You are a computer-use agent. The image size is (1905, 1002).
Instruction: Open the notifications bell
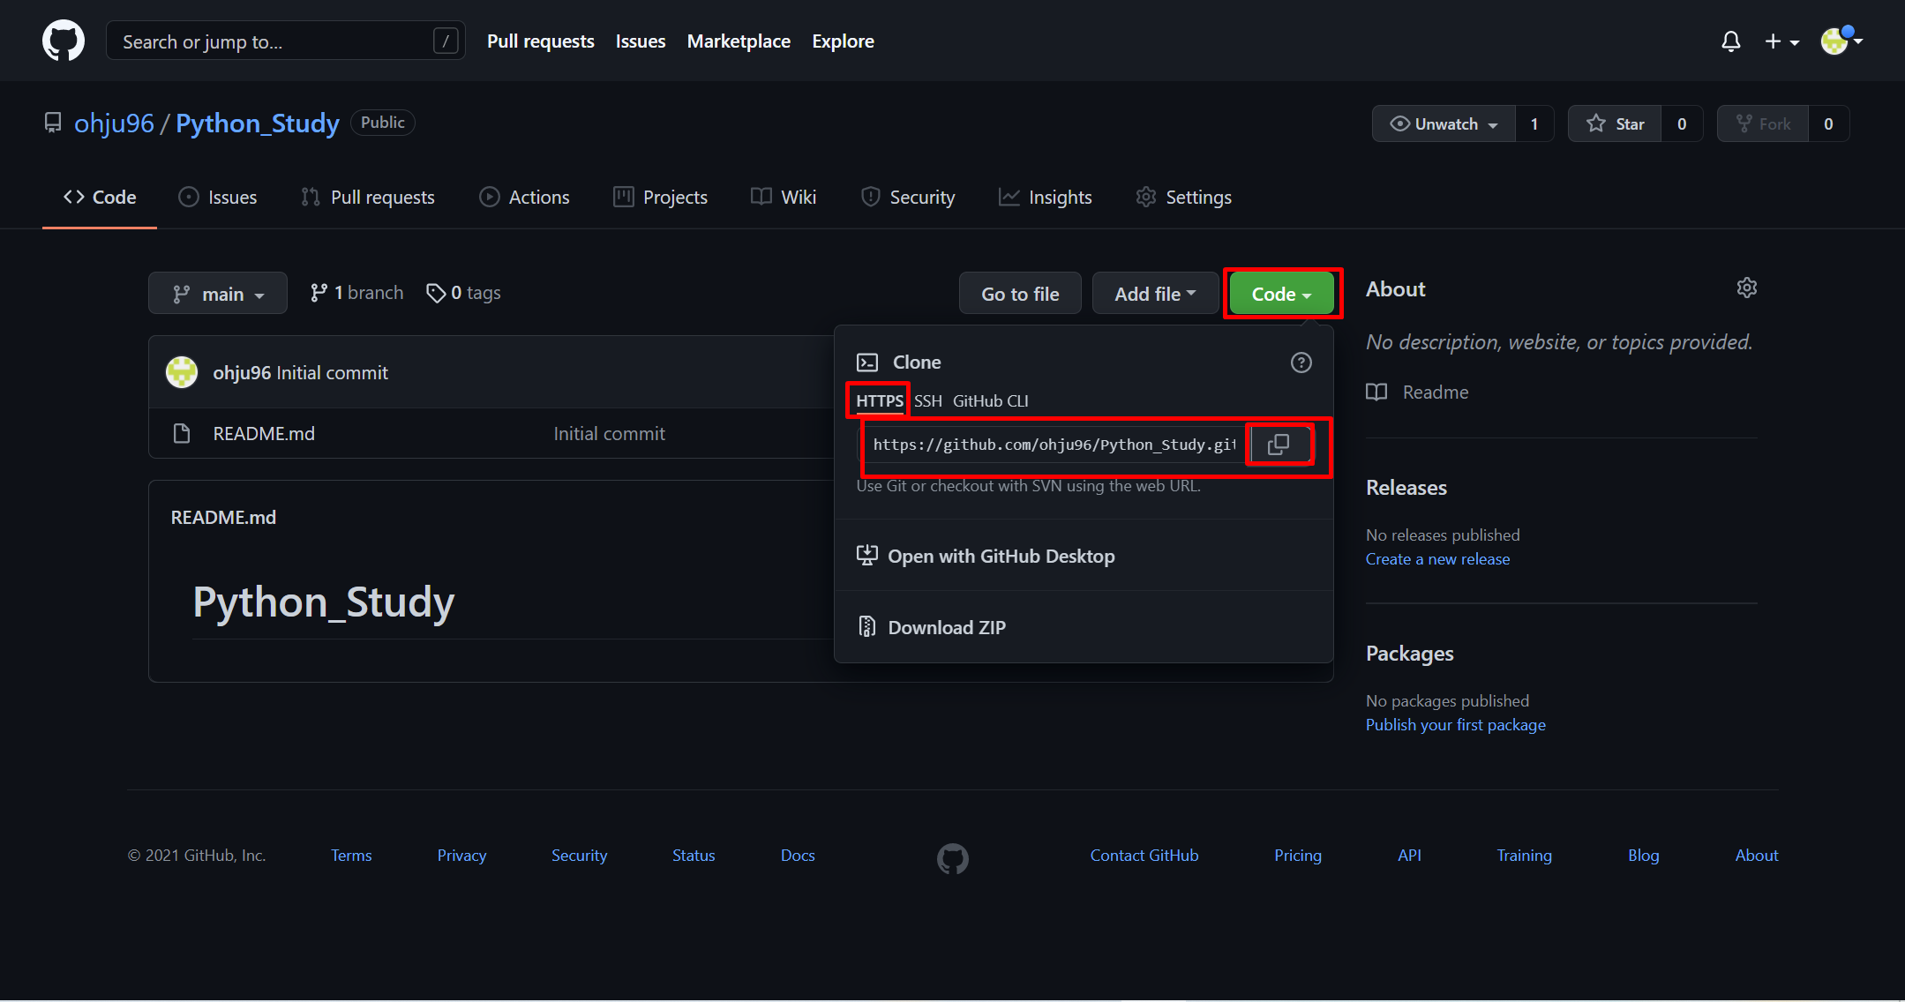1730,41
